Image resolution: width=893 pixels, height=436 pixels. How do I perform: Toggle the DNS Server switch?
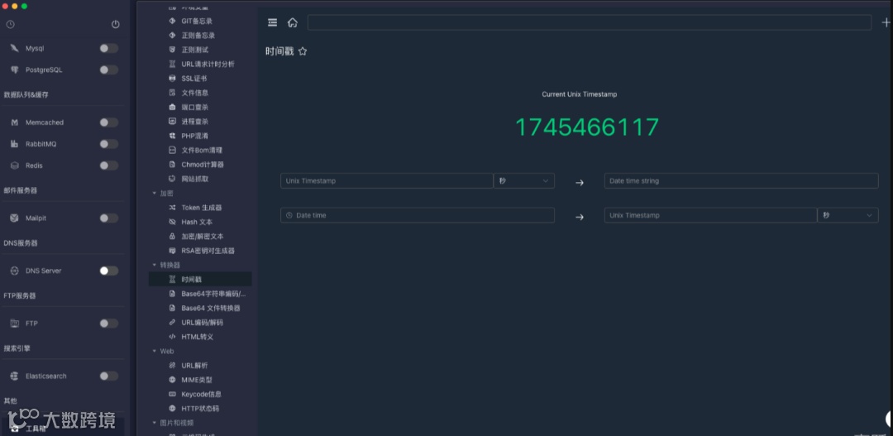pos(109,271)
